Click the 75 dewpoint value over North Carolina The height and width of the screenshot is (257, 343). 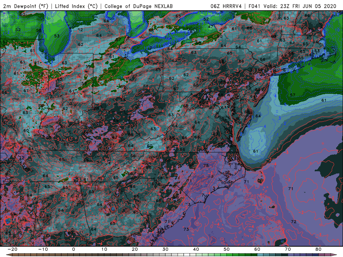click(x=206, y=165)
